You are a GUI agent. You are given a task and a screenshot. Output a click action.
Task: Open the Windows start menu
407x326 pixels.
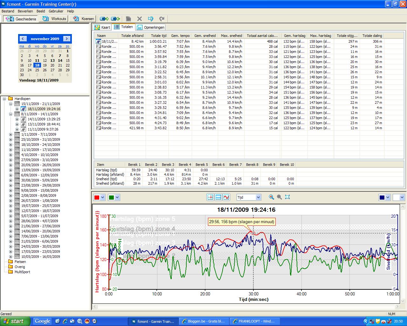[15, 321]
